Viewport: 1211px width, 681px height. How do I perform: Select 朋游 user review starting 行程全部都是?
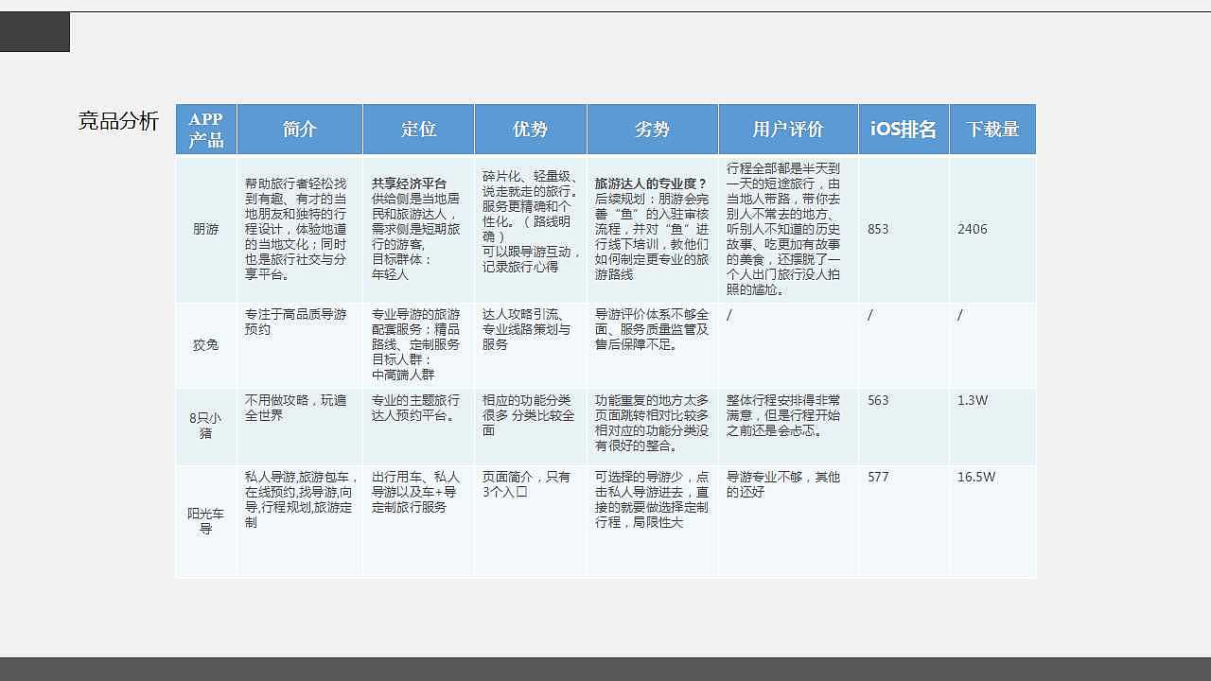tap(789, 229)
